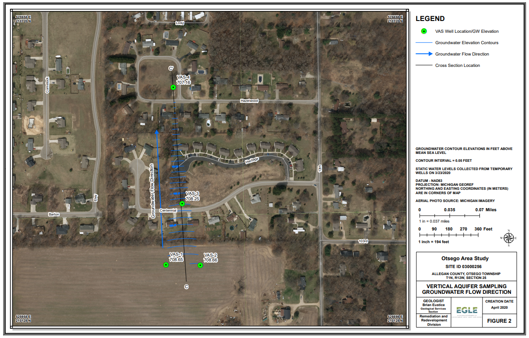
Task: Click the C label below the field
Action: point(186,287)
